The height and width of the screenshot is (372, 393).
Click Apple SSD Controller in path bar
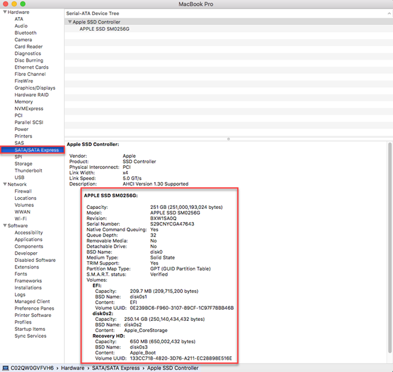pyautogui.click(x=173, y=368)
